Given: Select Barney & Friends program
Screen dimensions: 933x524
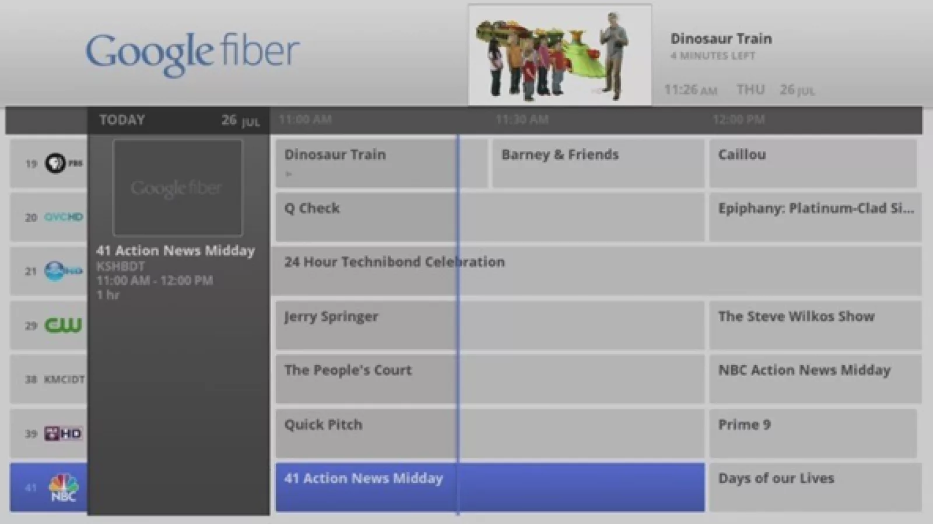Looking at the screenshot, I should point(598,164).
